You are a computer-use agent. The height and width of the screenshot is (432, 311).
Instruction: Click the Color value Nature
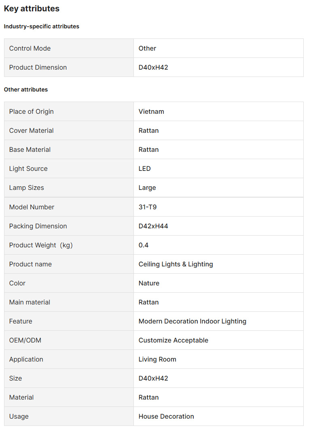pyautogui.click(x=149, y=283)
